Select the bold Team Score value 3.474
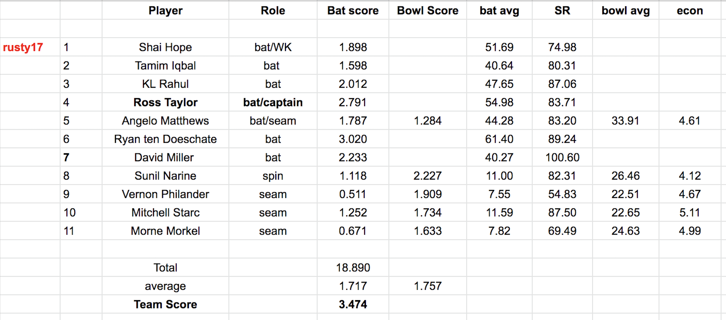Image resolution: width=726 pixels, height=320 pixels. point(353,304)
